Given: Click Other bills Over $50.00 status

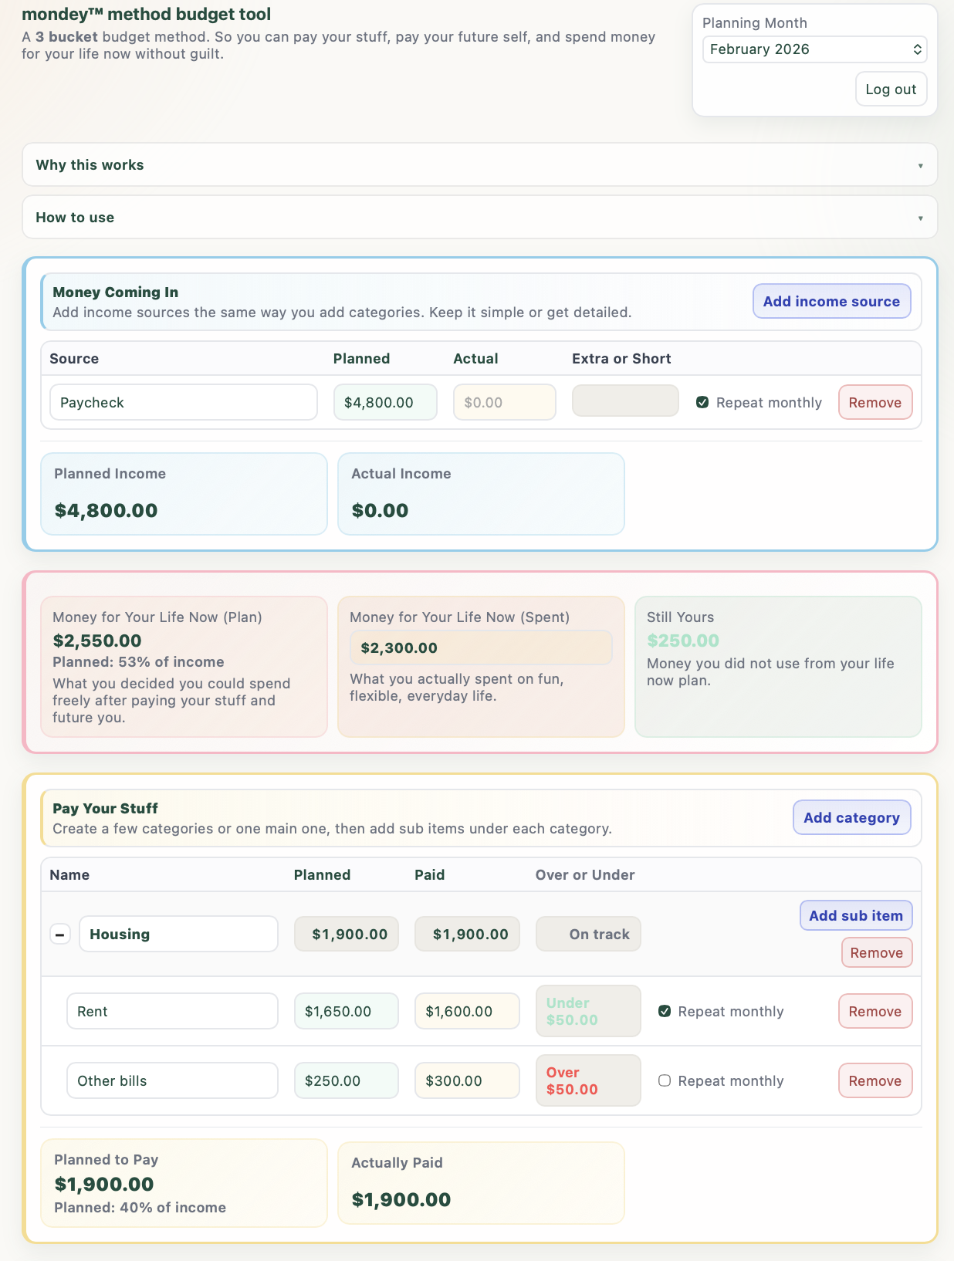Looking at the screenshot, I should pos(588,1080).
